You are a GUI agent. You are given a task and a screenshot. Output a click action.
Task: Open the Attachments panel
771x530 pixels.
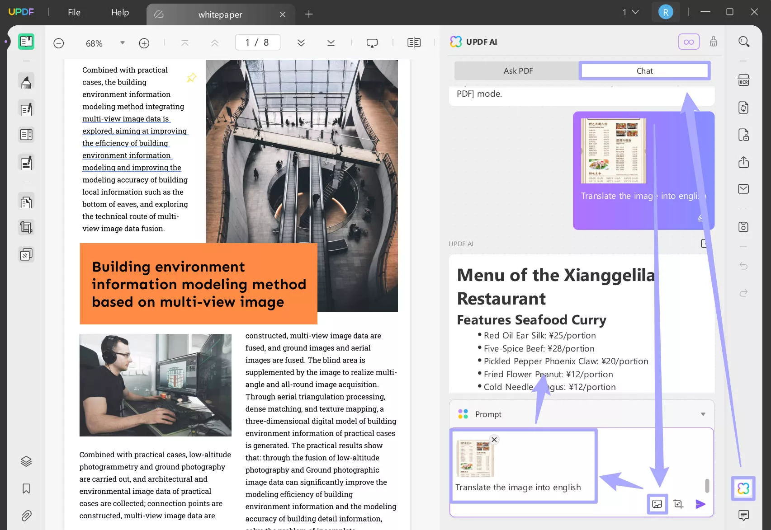coord(26,516)
